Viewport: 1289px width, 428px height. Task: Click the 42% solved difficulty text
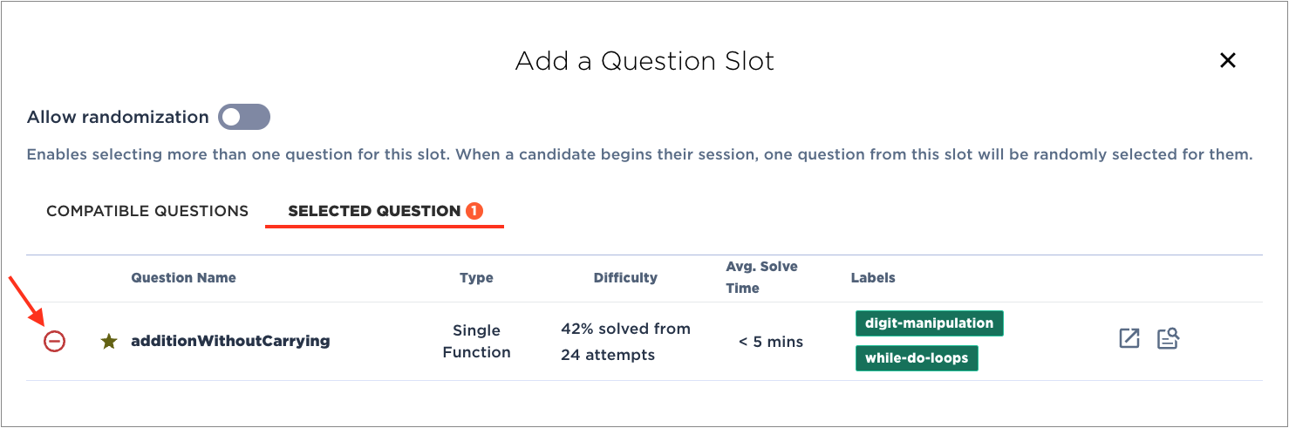tap(625, 342)
